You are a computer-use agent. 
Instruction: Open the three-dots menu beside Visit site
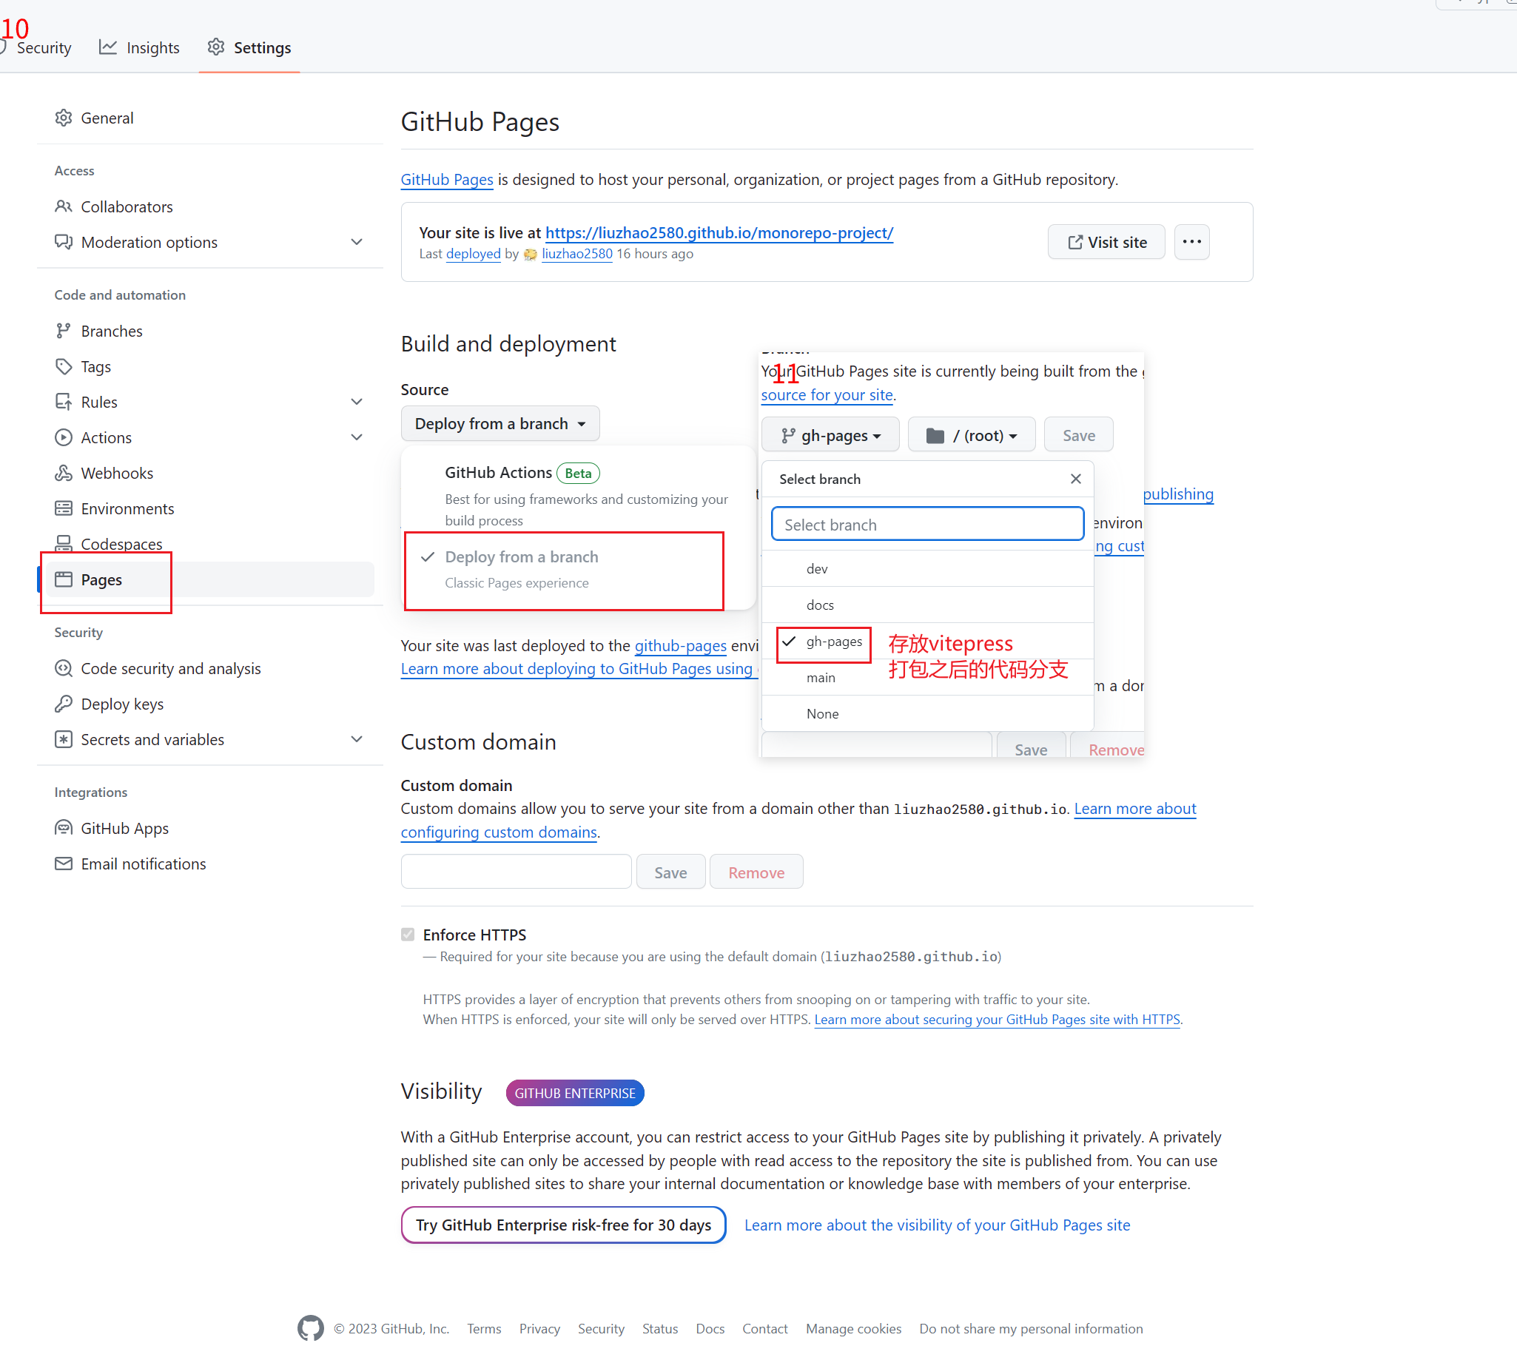click(1191, 242)
